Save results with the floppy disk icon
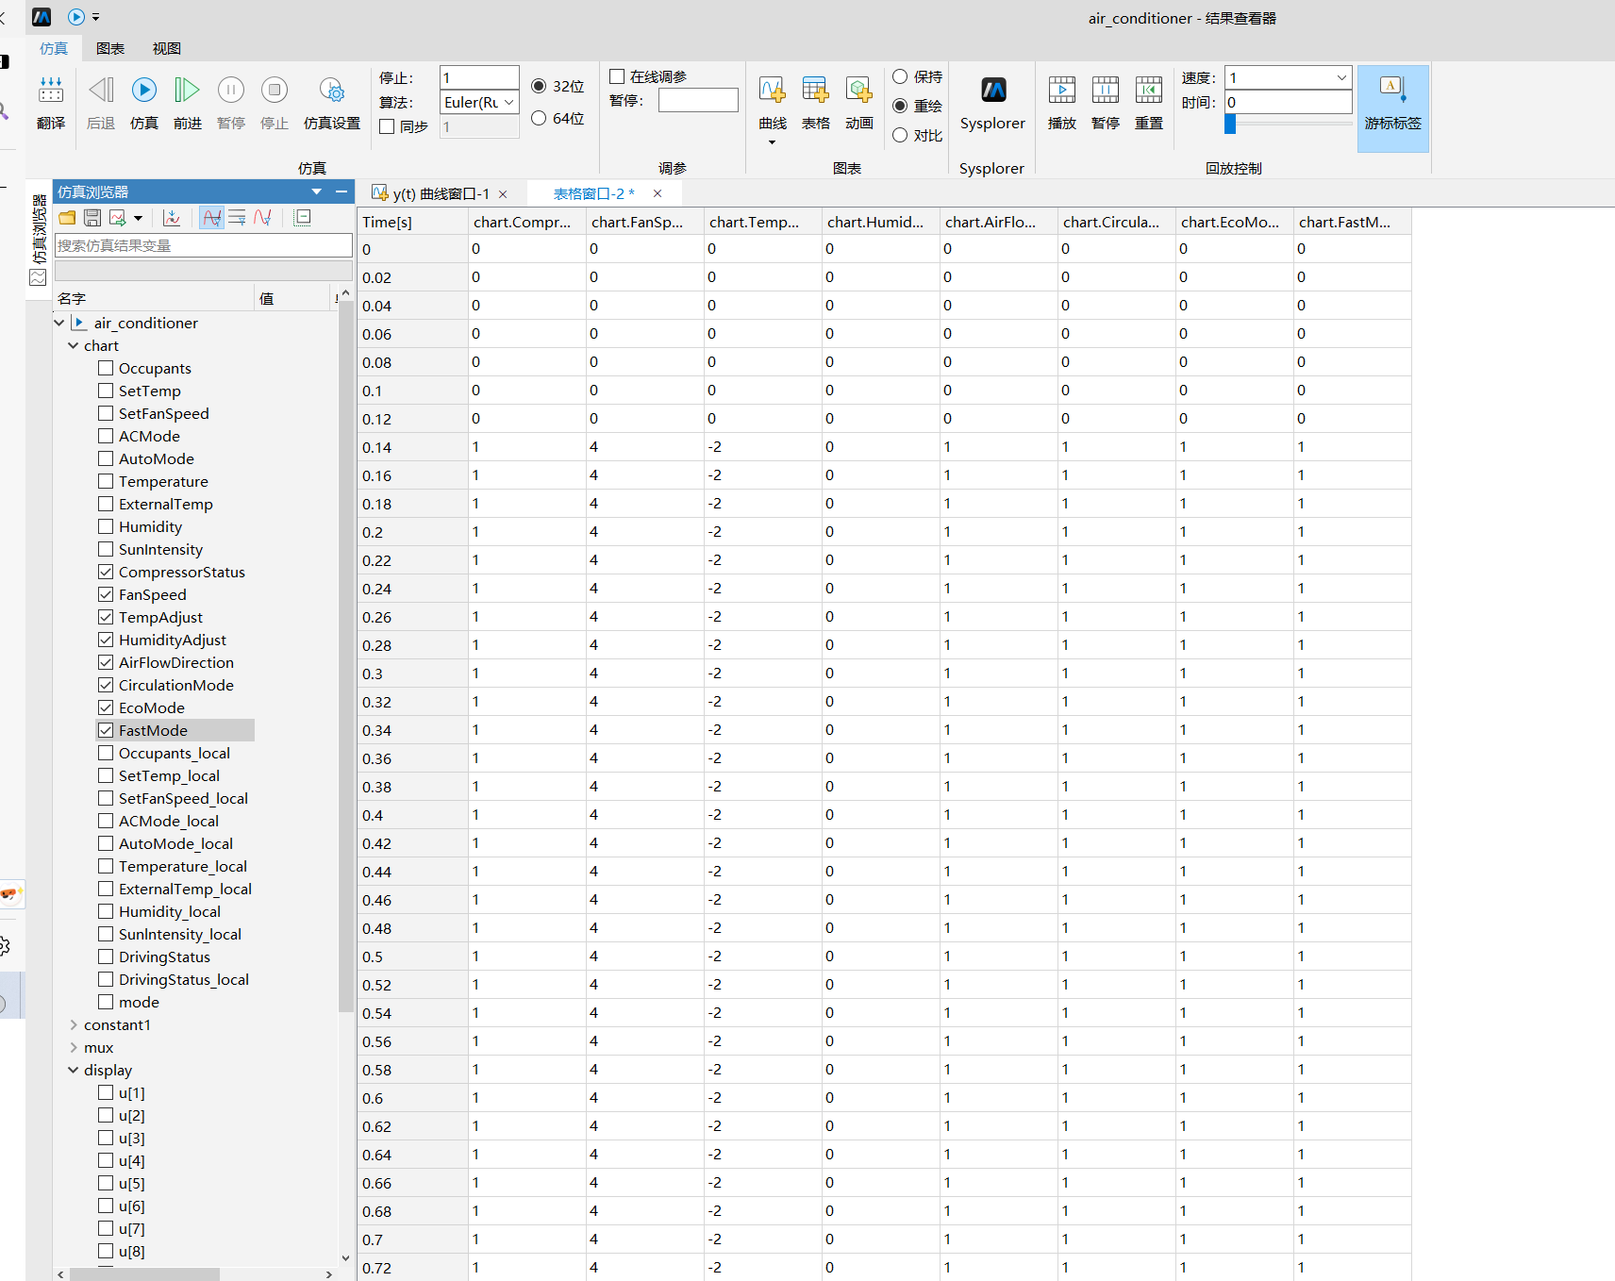The image size is (1615, 1281). pyautogui.click(x=92, y=218)
